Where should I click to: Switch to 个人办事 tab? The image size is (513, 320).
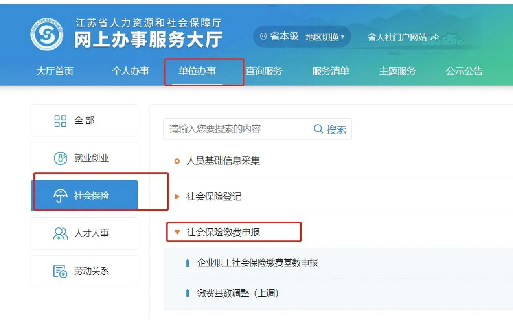130,71
